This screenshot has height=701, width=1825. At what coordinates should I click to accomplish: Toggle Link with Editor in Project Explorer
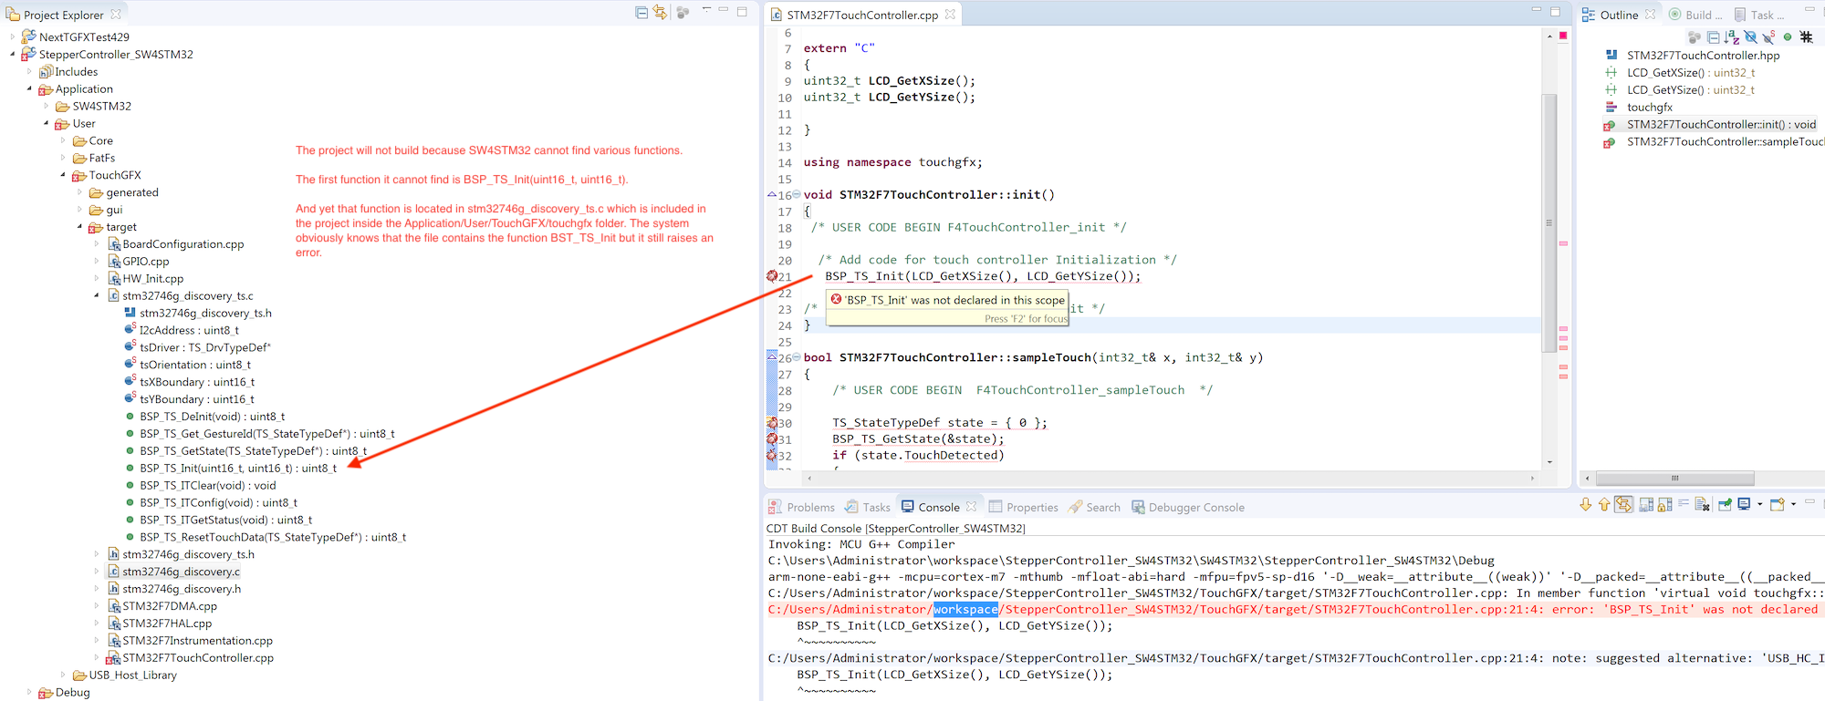[660, 13]
